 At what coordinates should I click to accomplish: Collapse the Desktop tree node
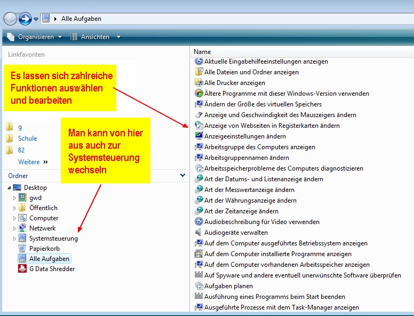click(x=9, y=188)
